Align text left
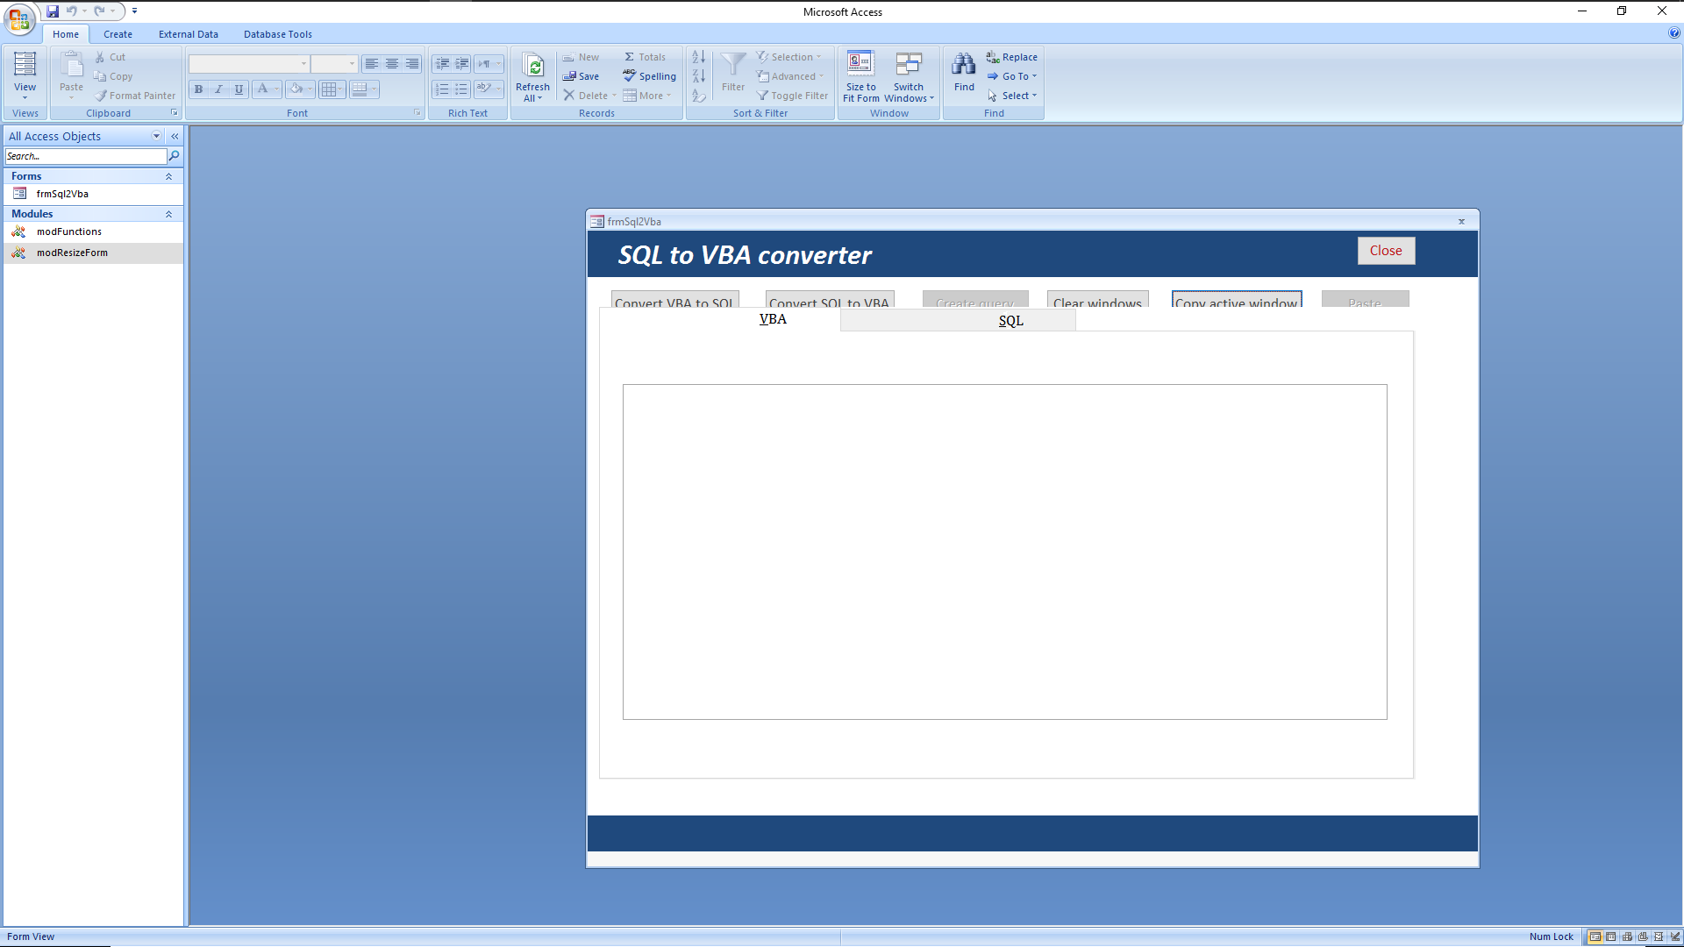The height and width of the screenshot is (947, 1684). click(x=372, y=64)
